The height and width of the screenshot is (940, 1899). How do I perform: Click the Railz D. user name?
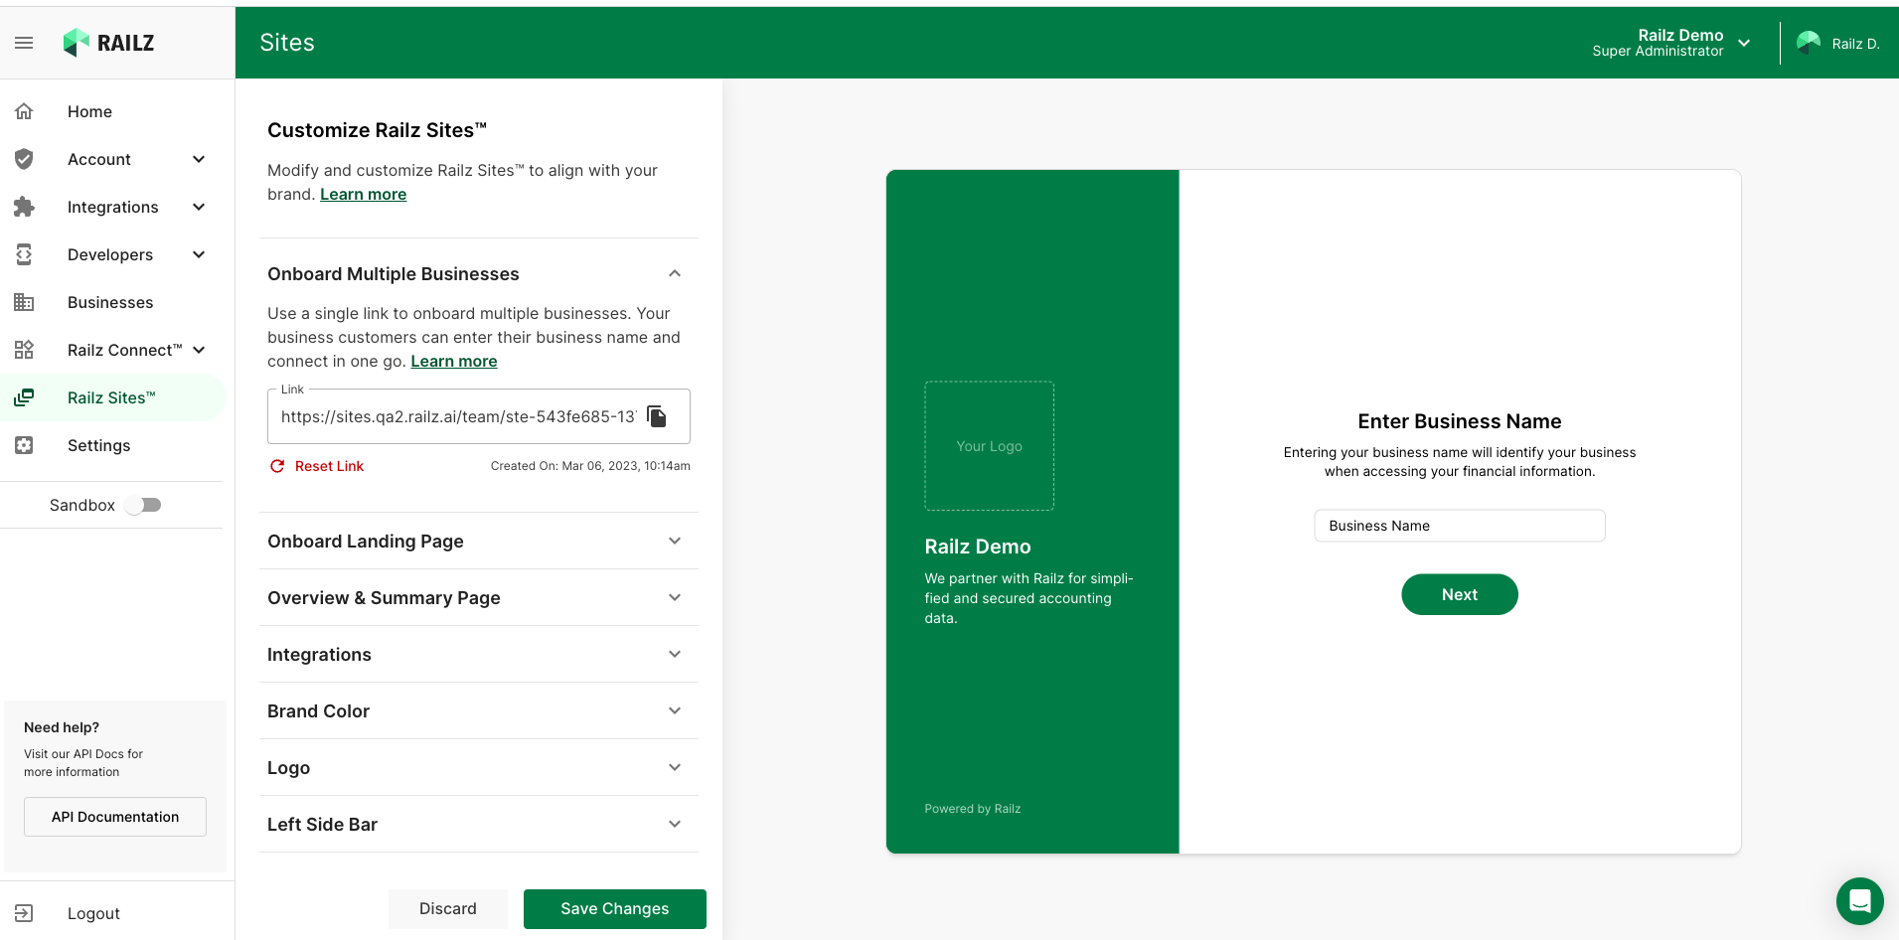pos(1855,44)
